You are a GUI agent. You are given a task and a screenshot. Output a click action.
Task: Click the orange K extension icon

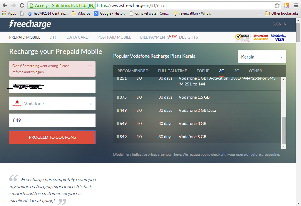(286, 6)
